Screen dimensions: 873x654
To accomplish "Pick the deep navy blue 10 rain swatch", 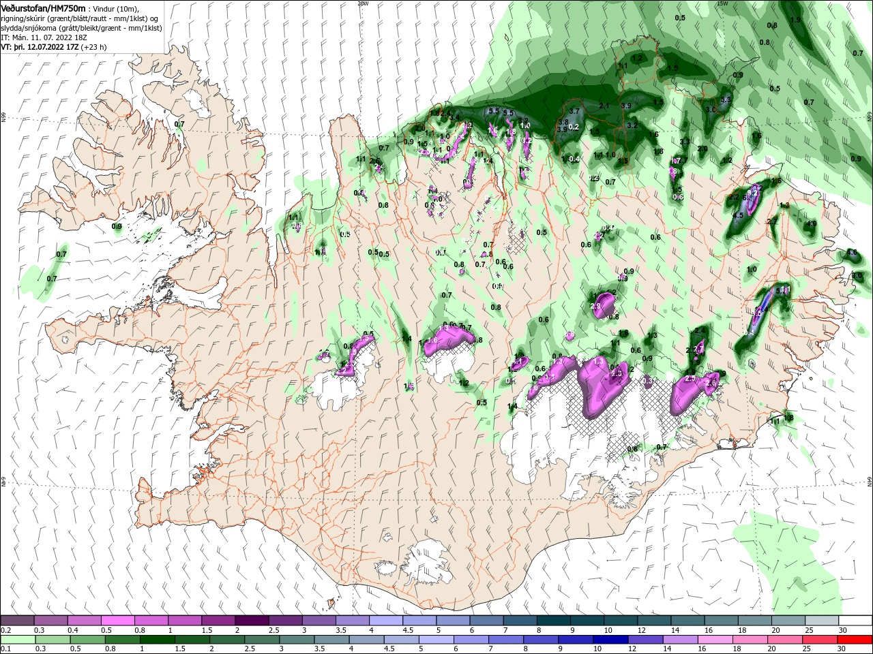I will [610, 639].
